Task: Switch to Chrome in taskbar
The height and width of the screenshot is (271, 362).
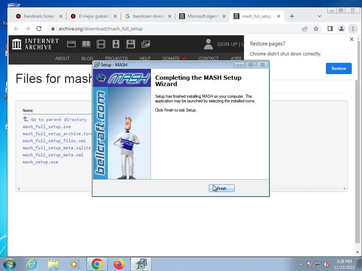Action: tap(97, 264)
